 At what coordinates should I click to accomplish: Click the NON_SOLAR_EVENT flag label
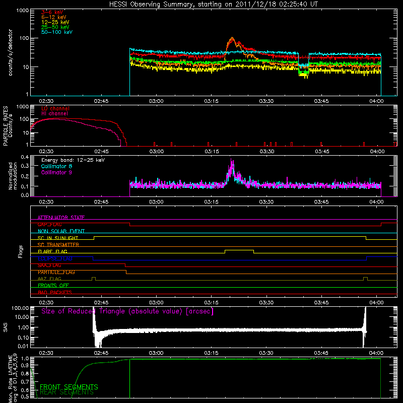click(x=61, y=231)
